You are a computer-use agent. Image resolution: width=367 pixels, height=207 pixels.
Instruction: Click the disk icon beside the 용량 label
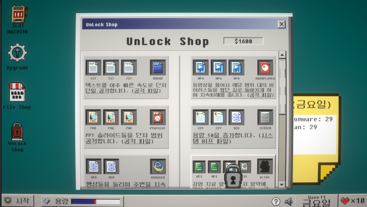[x=47, y=201]
